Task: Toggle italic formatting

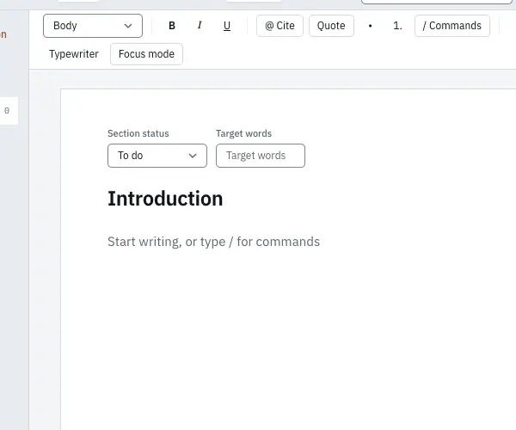Action: point(200,26)
